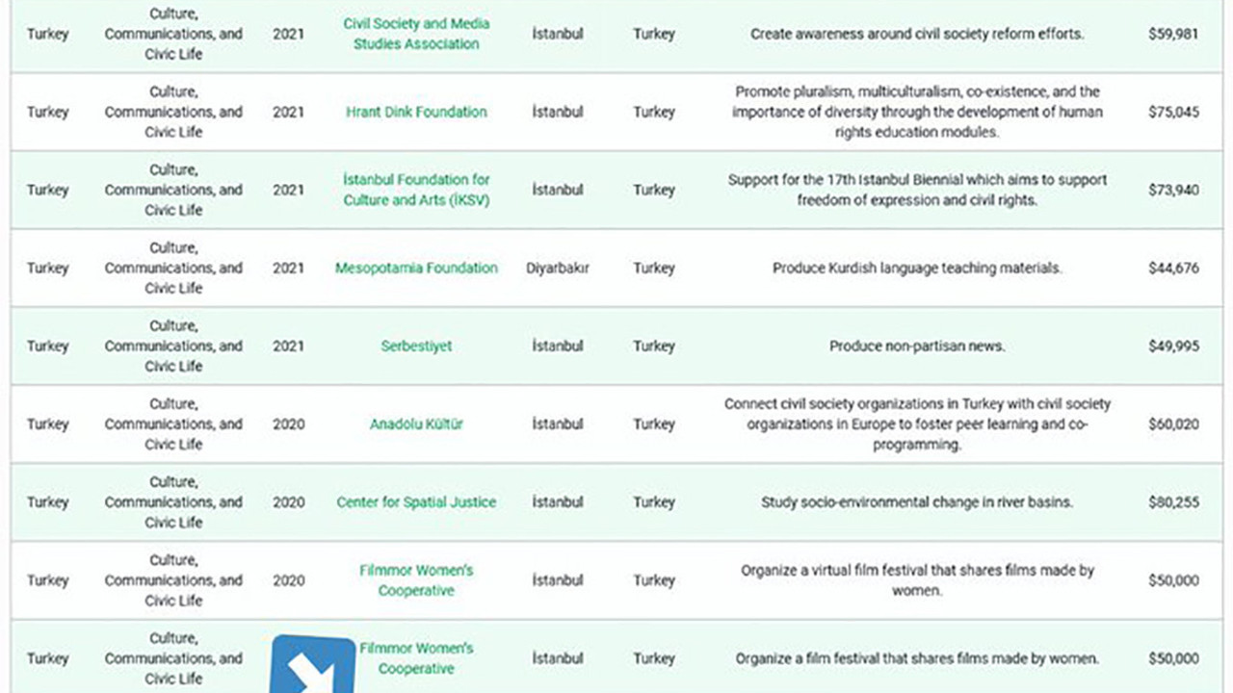Visit the Anadolu Kültür link

tap(416, 423)
